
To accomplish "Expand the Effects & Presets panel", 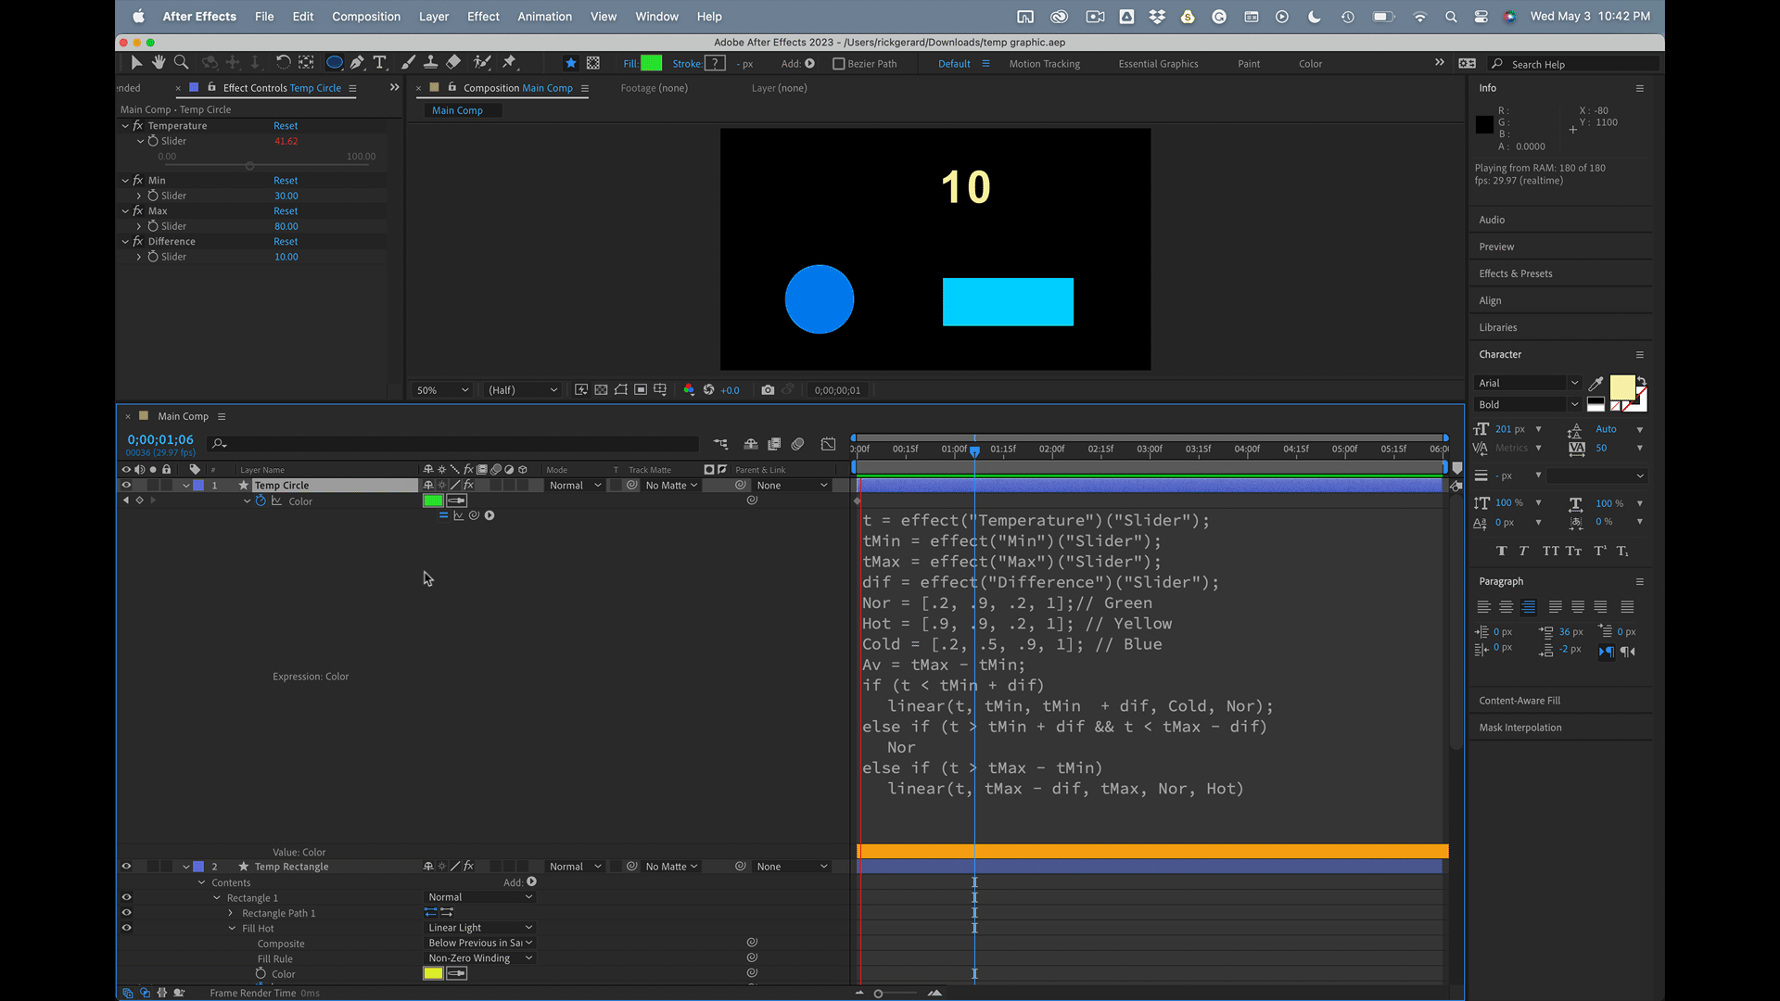I will point(1515,273).
